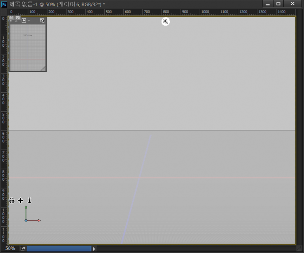Select the dolly 3D camera icon

coord(29,200)
